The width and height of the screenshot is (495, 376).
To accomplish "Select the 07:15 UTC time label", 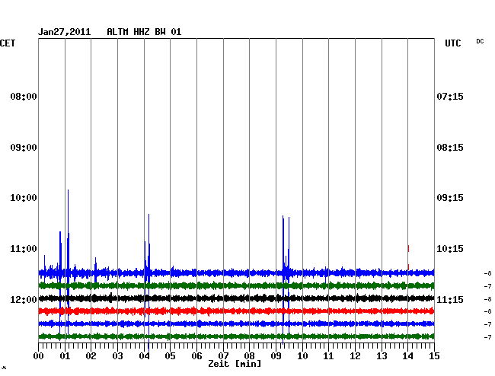I will [x=450, y=97].
